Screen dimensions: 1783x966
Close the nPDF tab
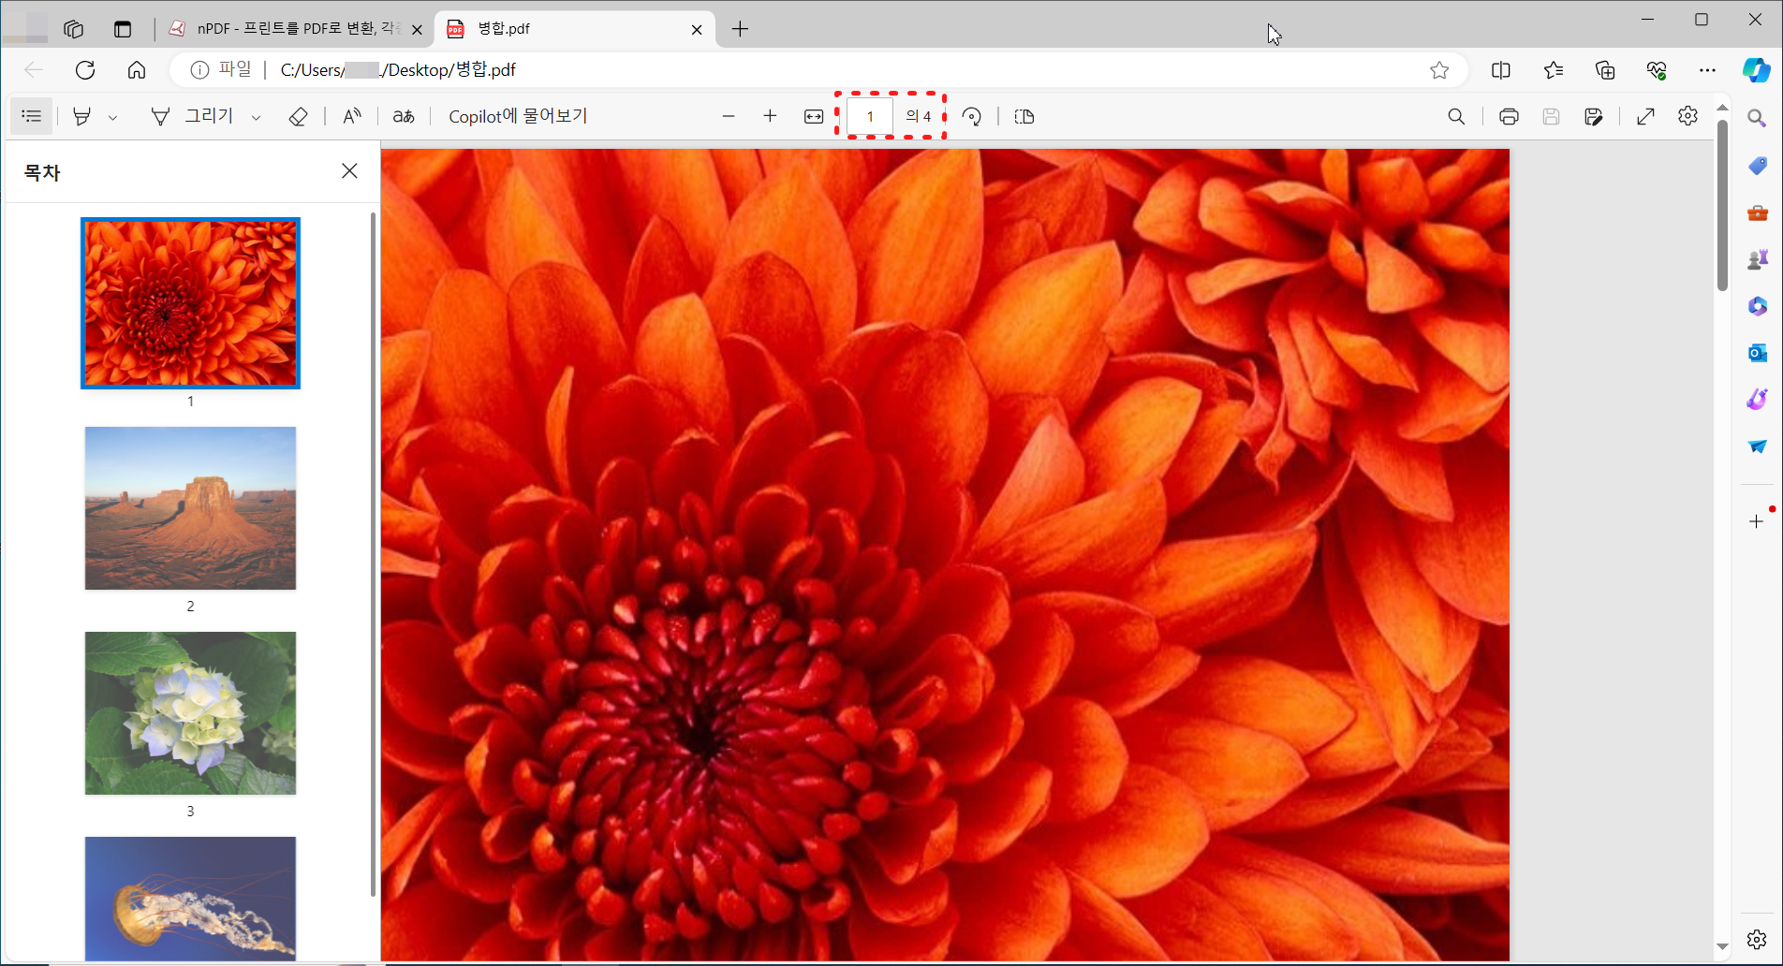(417, 30)
